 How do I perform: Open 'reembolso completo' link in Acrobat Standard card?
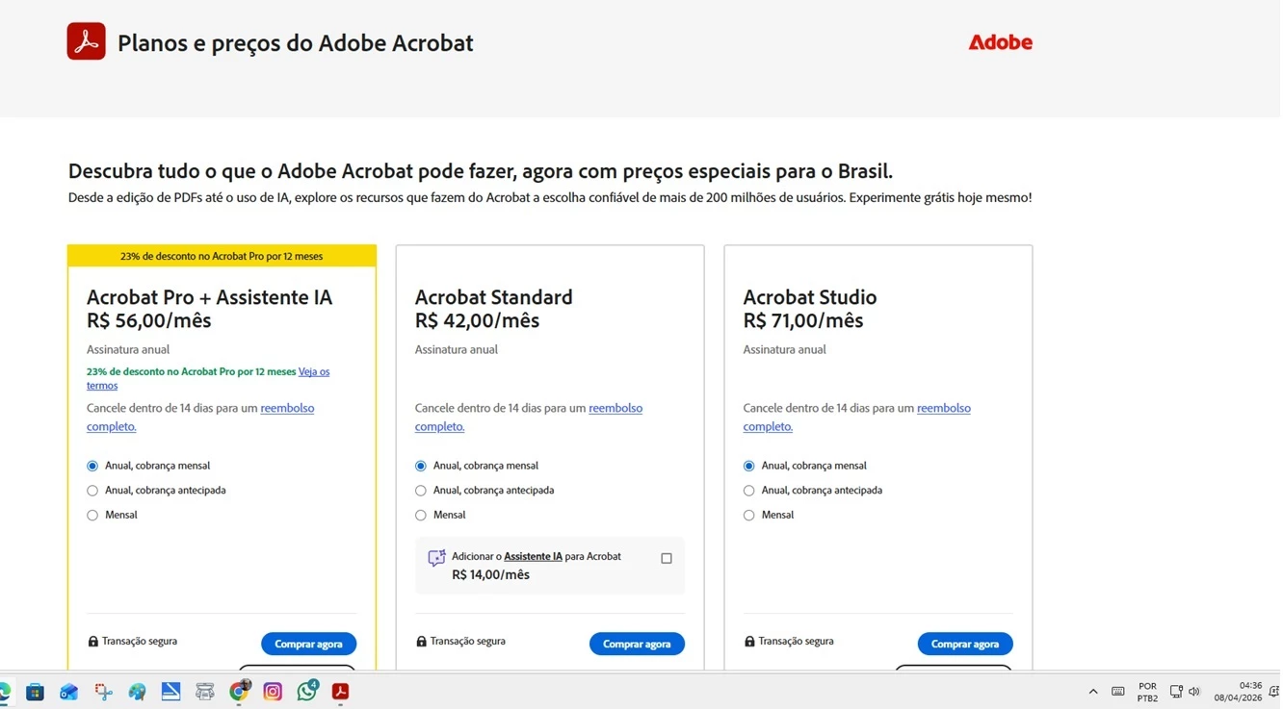pyautogui.click(x=615, y=408)
